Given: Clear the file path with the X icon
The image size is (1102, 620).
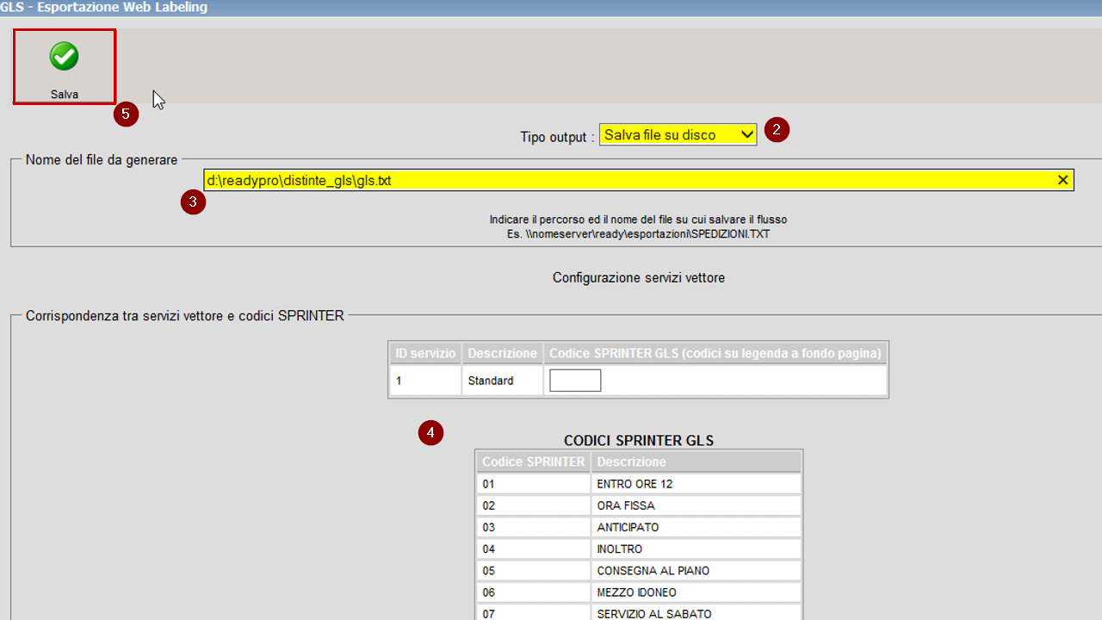Looking at the screenshot, I should click(x=1062, y=180).
